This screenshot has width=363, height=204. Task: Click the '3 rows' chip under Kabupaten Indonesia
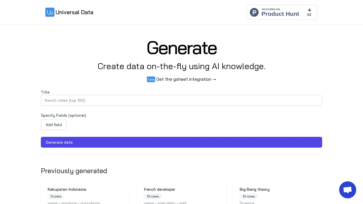(x=56, y=196)
